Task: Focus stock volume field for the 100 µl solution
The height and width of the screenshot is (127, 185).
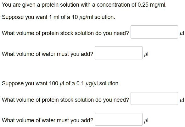Action: [x=154, y=99]
